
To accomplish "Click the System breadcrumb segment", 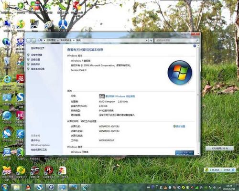I will [x=78, y=41].
